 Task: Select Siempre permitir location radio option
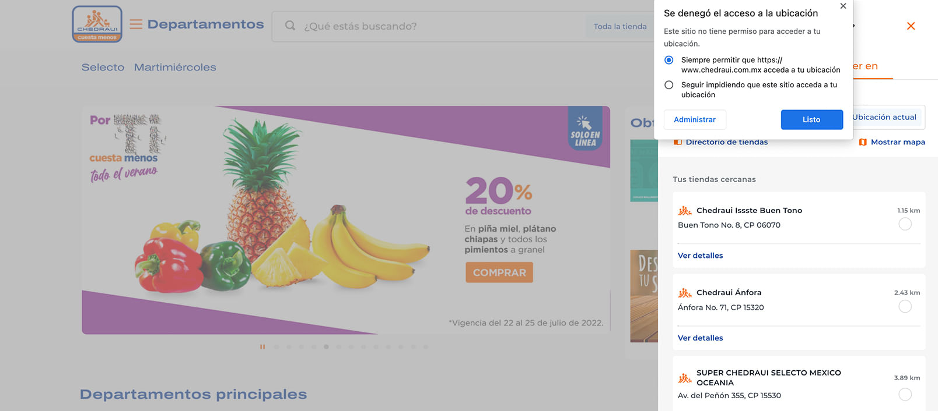point(669,60)
